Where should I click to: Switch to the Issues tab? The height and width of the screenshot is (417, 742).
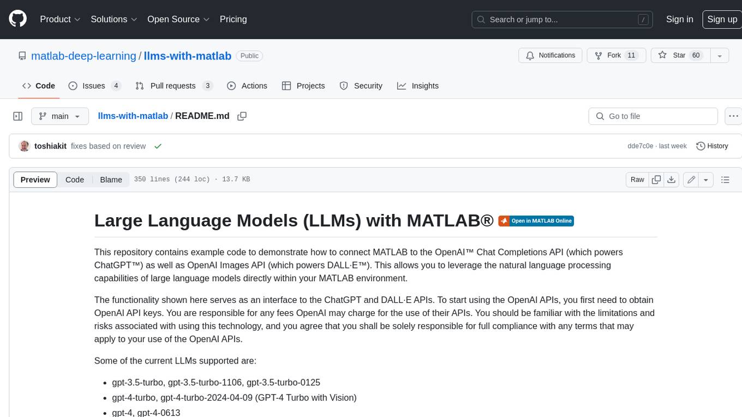click(94, 86)
